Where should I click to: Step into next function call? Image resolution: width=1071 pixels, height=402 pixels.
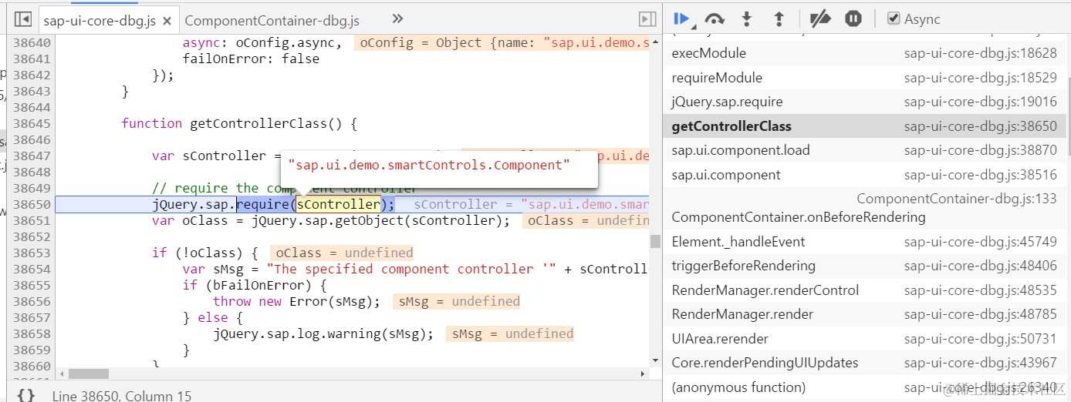[x=747, y=18]
